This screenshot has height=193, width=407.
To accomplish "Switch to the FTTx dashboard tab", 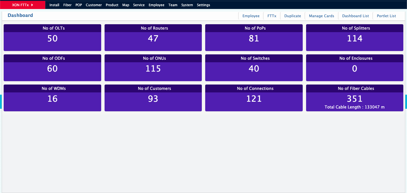I will click(272, 16).
